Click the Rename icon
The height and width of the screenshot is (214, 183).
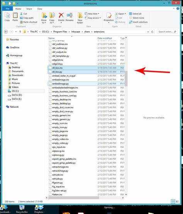pos(69,15)
